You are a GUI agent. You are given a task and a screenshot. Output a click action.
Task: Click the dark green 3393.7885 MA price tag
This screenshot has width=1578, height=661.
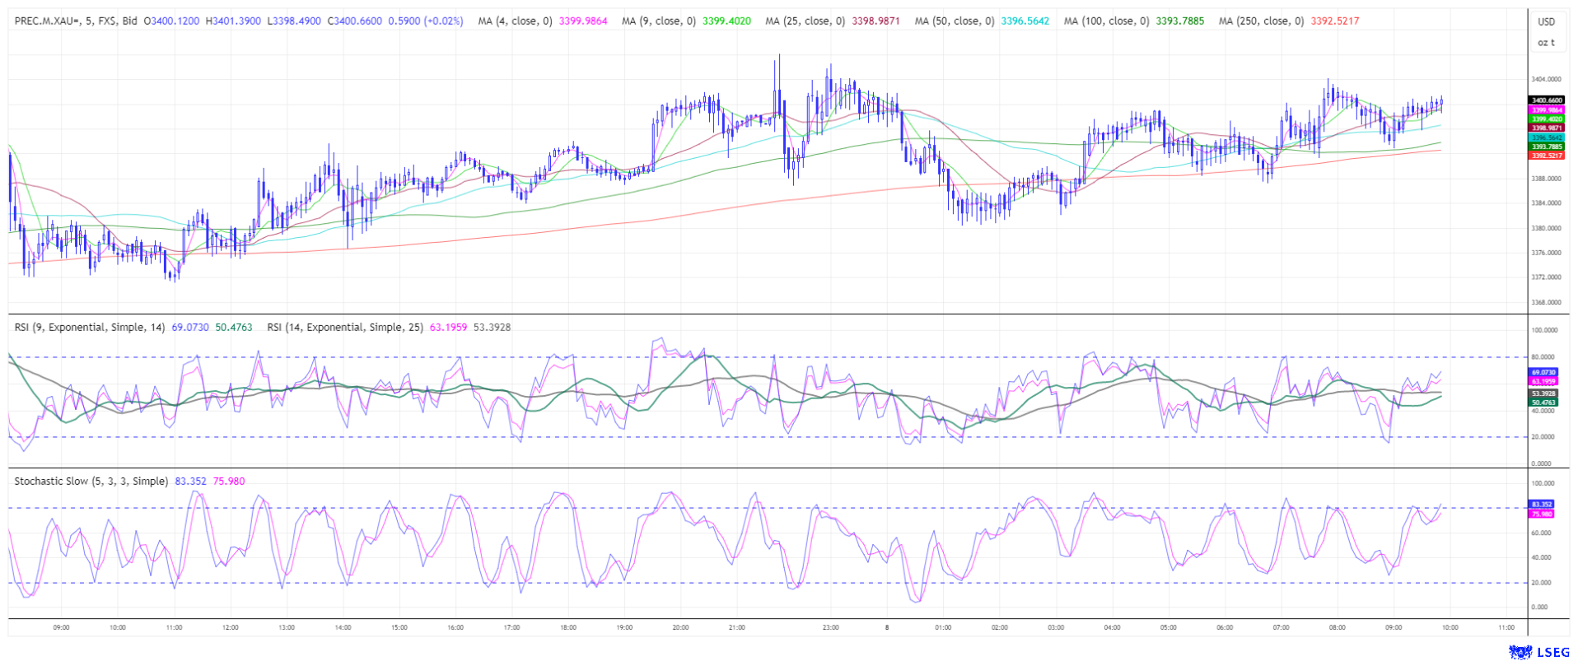tap(1546, 147)
